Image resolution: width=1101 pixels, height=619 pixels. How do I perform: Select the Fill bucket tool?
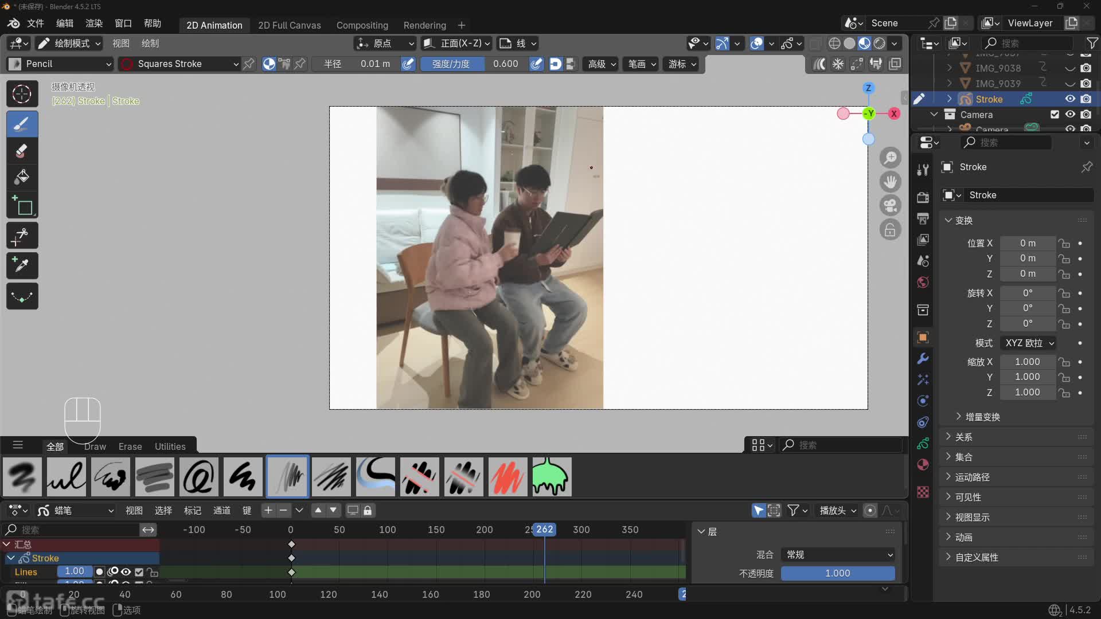(22, 177)
